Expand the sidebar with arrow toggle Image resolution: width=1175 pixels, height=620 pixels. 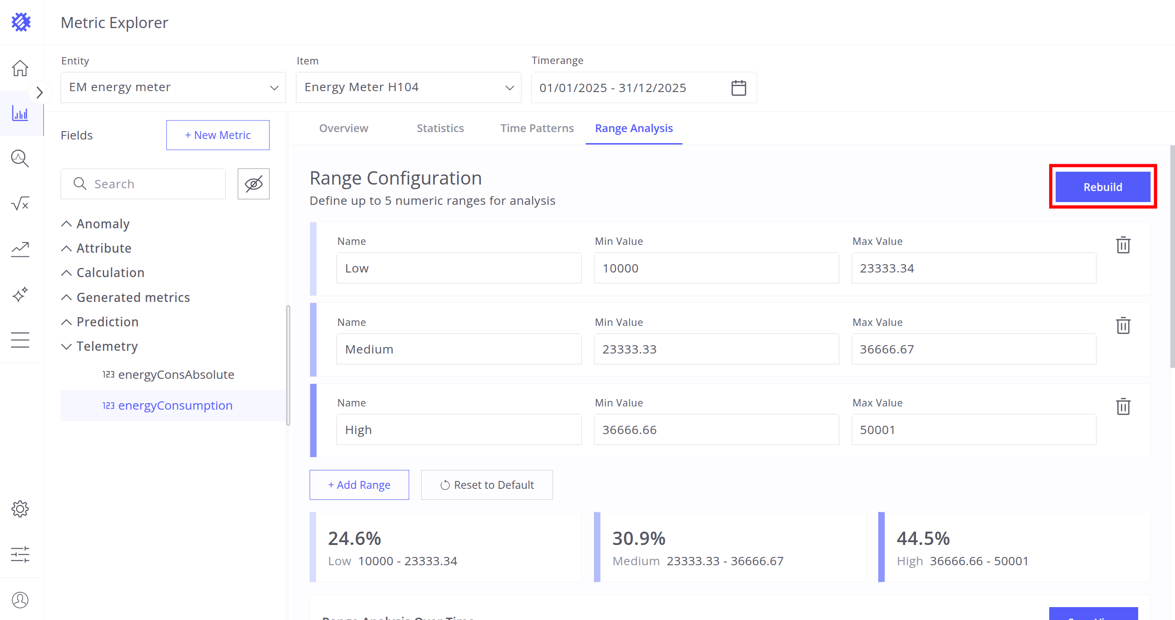(40, 93)
